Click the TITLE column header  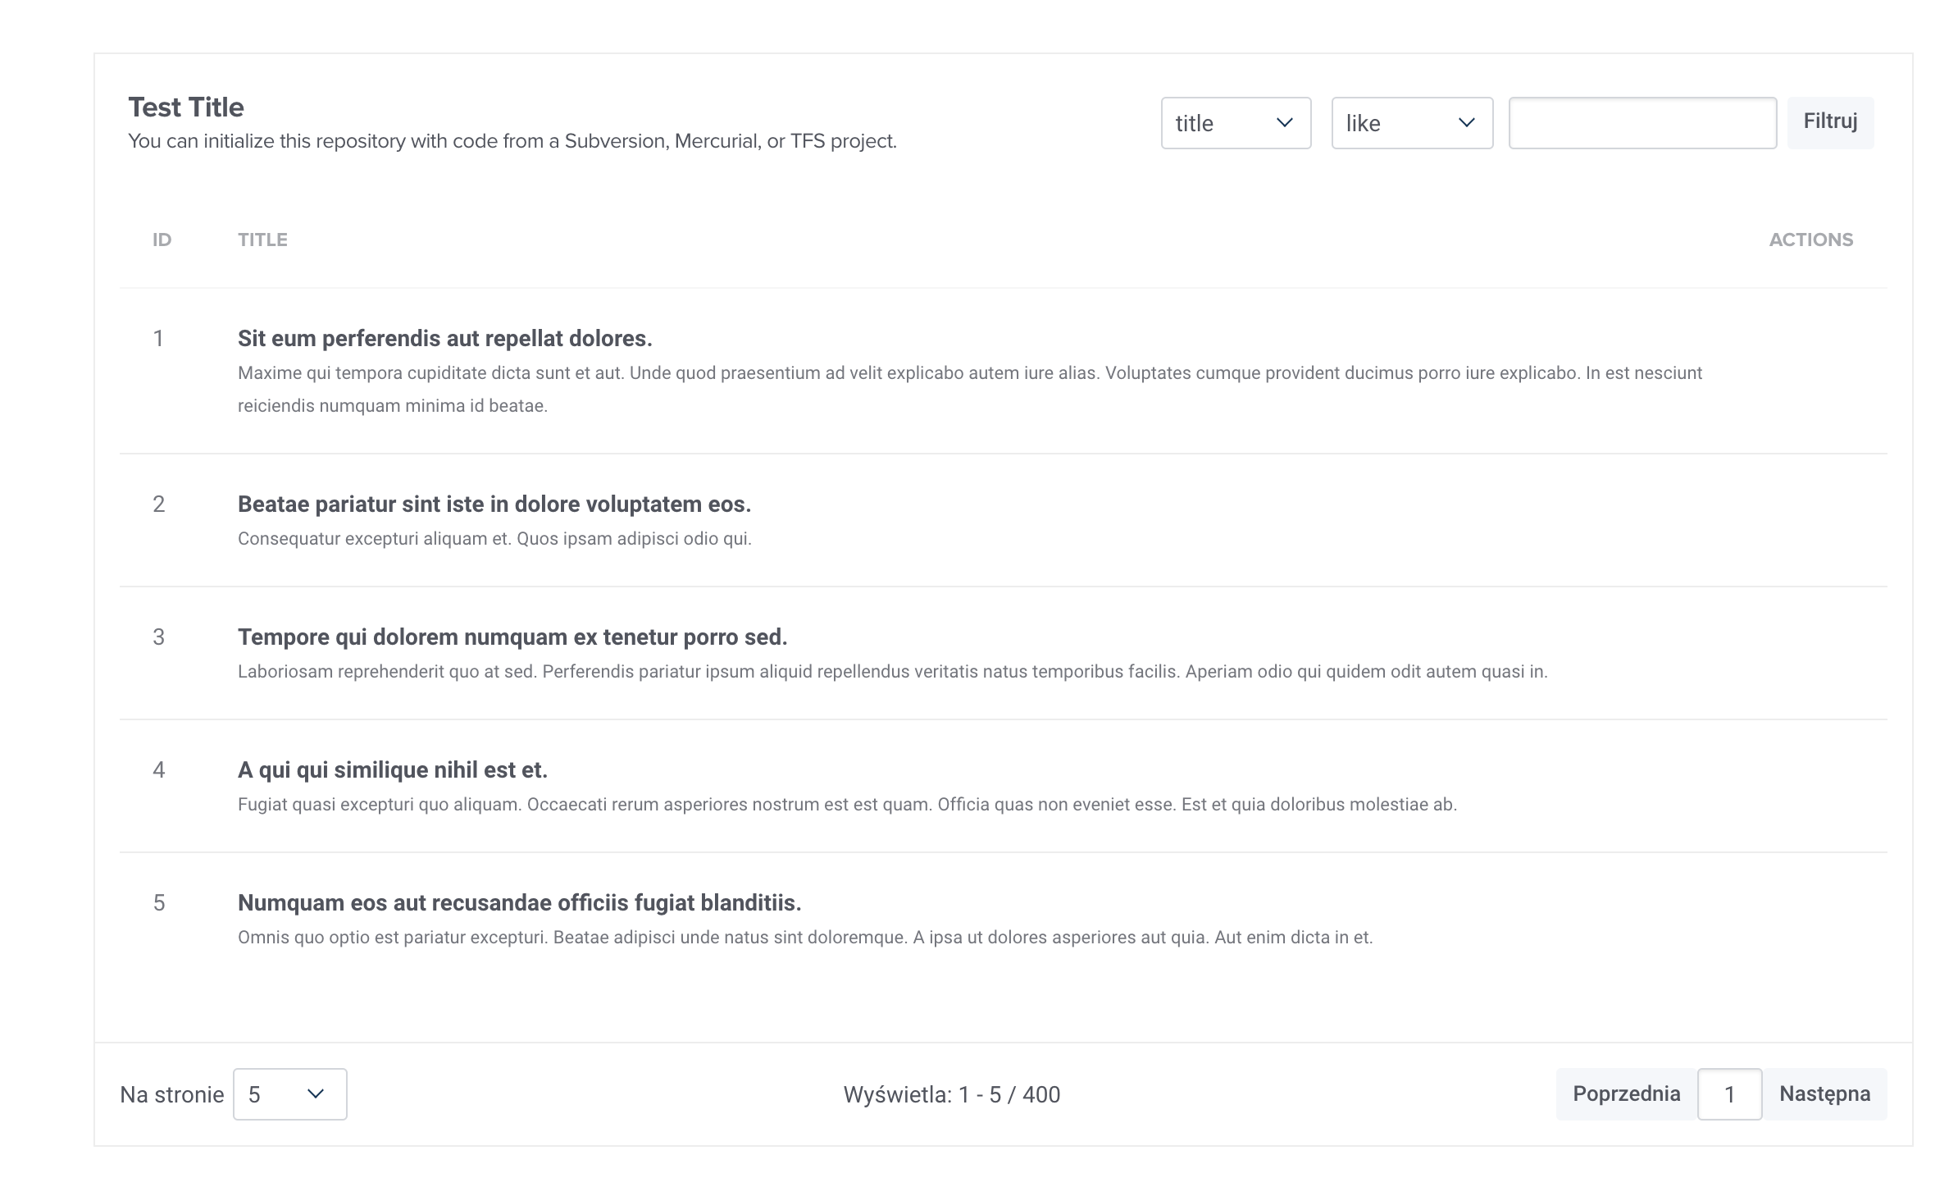click(262, 240)
